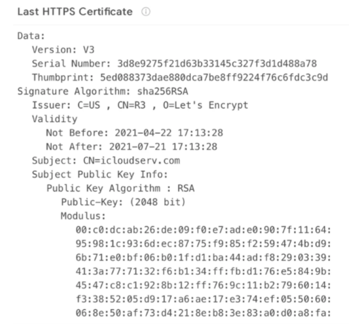Click modulus row starting with 6b:71:e0

(x=203, y=258)
